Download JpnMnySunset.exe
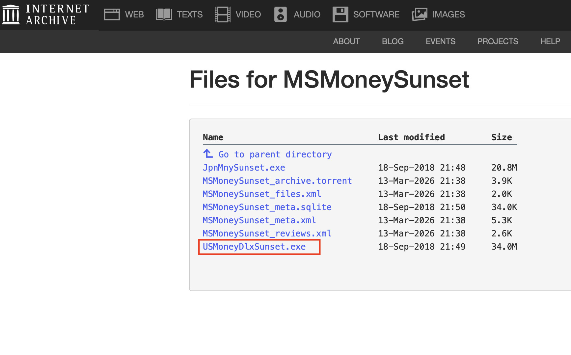The image size is (571, 355). pos(244,168)
